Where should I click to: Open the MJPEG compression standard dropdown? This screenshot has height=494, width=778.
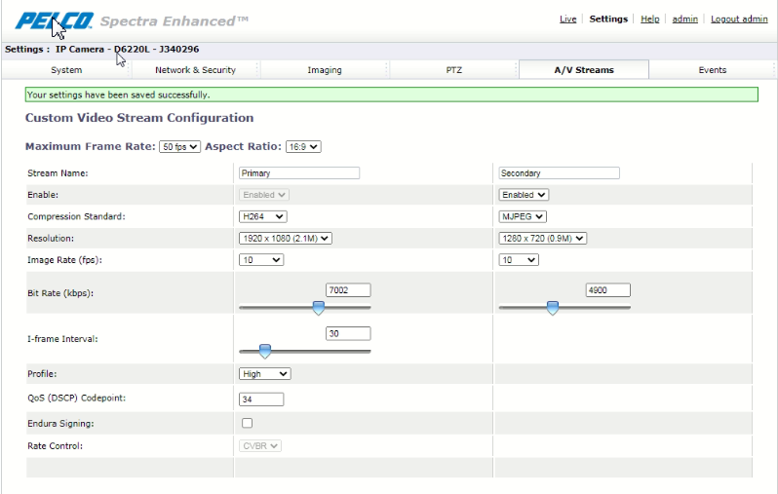[523, 216]
